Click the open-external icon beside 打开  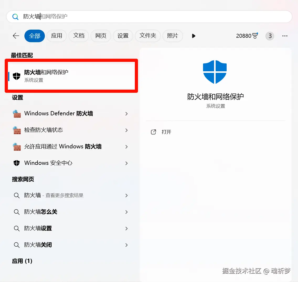pos(153,132)
